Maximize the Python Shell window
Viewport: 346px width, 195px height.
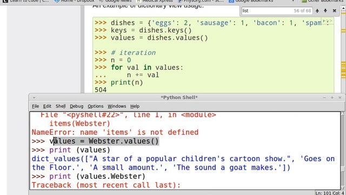(332, 97)
